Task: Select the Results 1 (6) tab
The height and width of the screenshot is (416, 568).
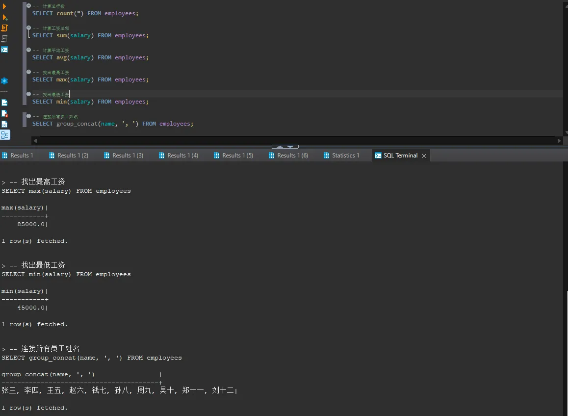Action: pyautogui.click(x=289, y=156)
